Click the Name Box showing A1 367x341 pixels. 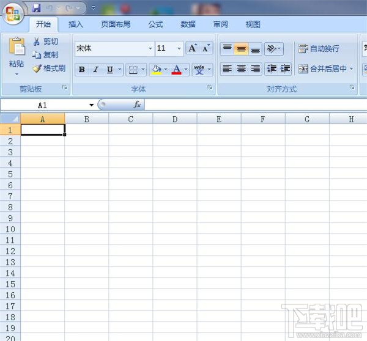click(x=42, y=105)
